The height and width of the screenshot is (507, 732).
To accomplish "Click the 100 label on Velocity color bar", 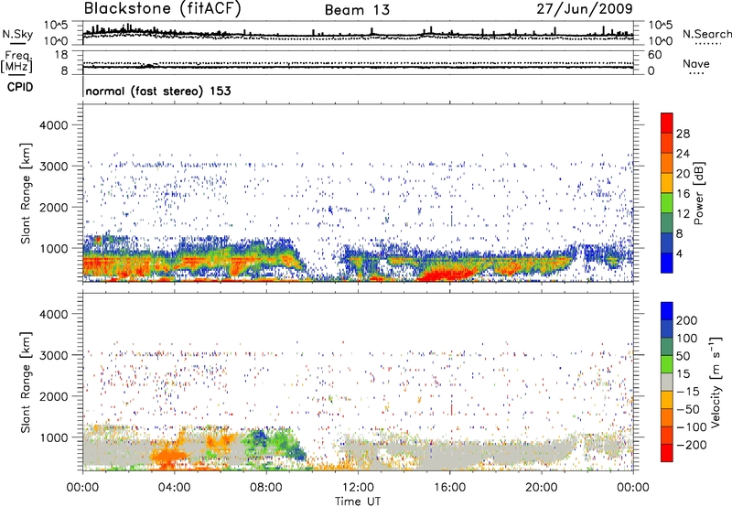I will [686, 338].
